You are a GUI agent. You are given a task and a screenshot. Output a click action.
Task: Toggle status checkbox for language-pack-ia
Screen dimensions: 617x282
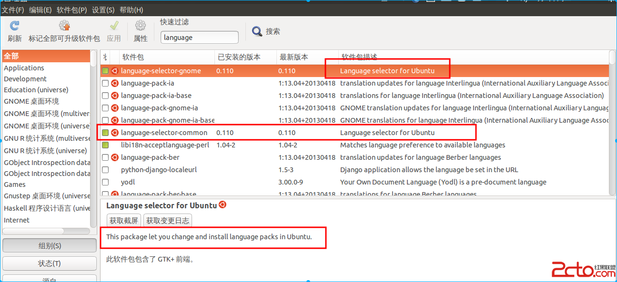(105, 83)
